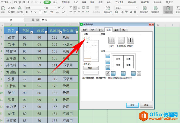Image resolution: width=180 pixels, height=123 pixels.
Task: Click the fx insert function icon
Action: click(37, 20)
